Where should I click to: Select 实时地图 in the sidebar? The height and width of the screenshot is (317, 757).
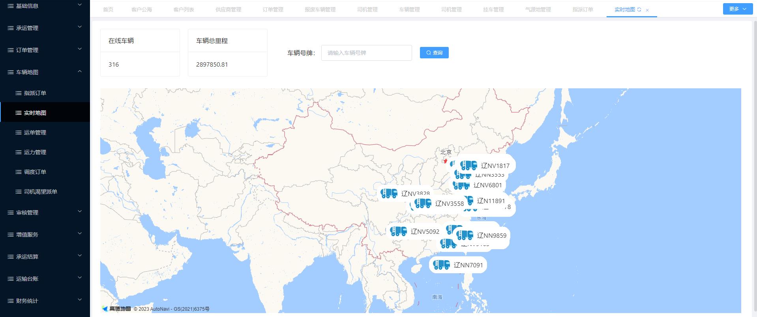pyautogui.click(x=45, y=113)
